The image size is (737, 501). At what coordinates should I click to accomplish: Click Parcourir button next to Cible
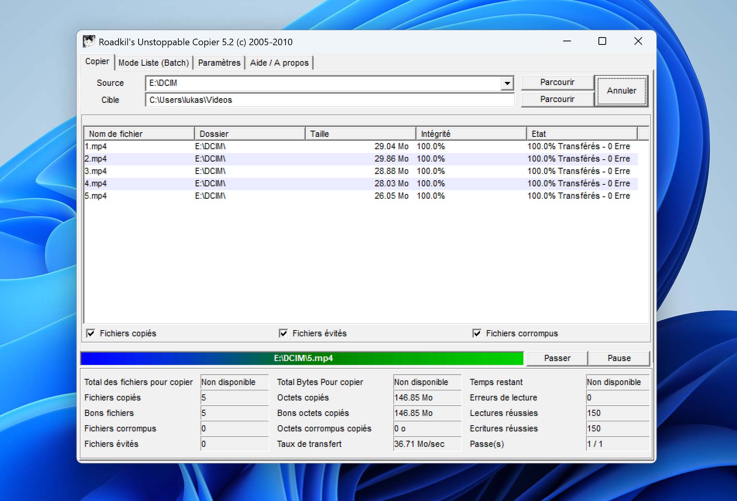pyautogui.click(x=557, y=99)
